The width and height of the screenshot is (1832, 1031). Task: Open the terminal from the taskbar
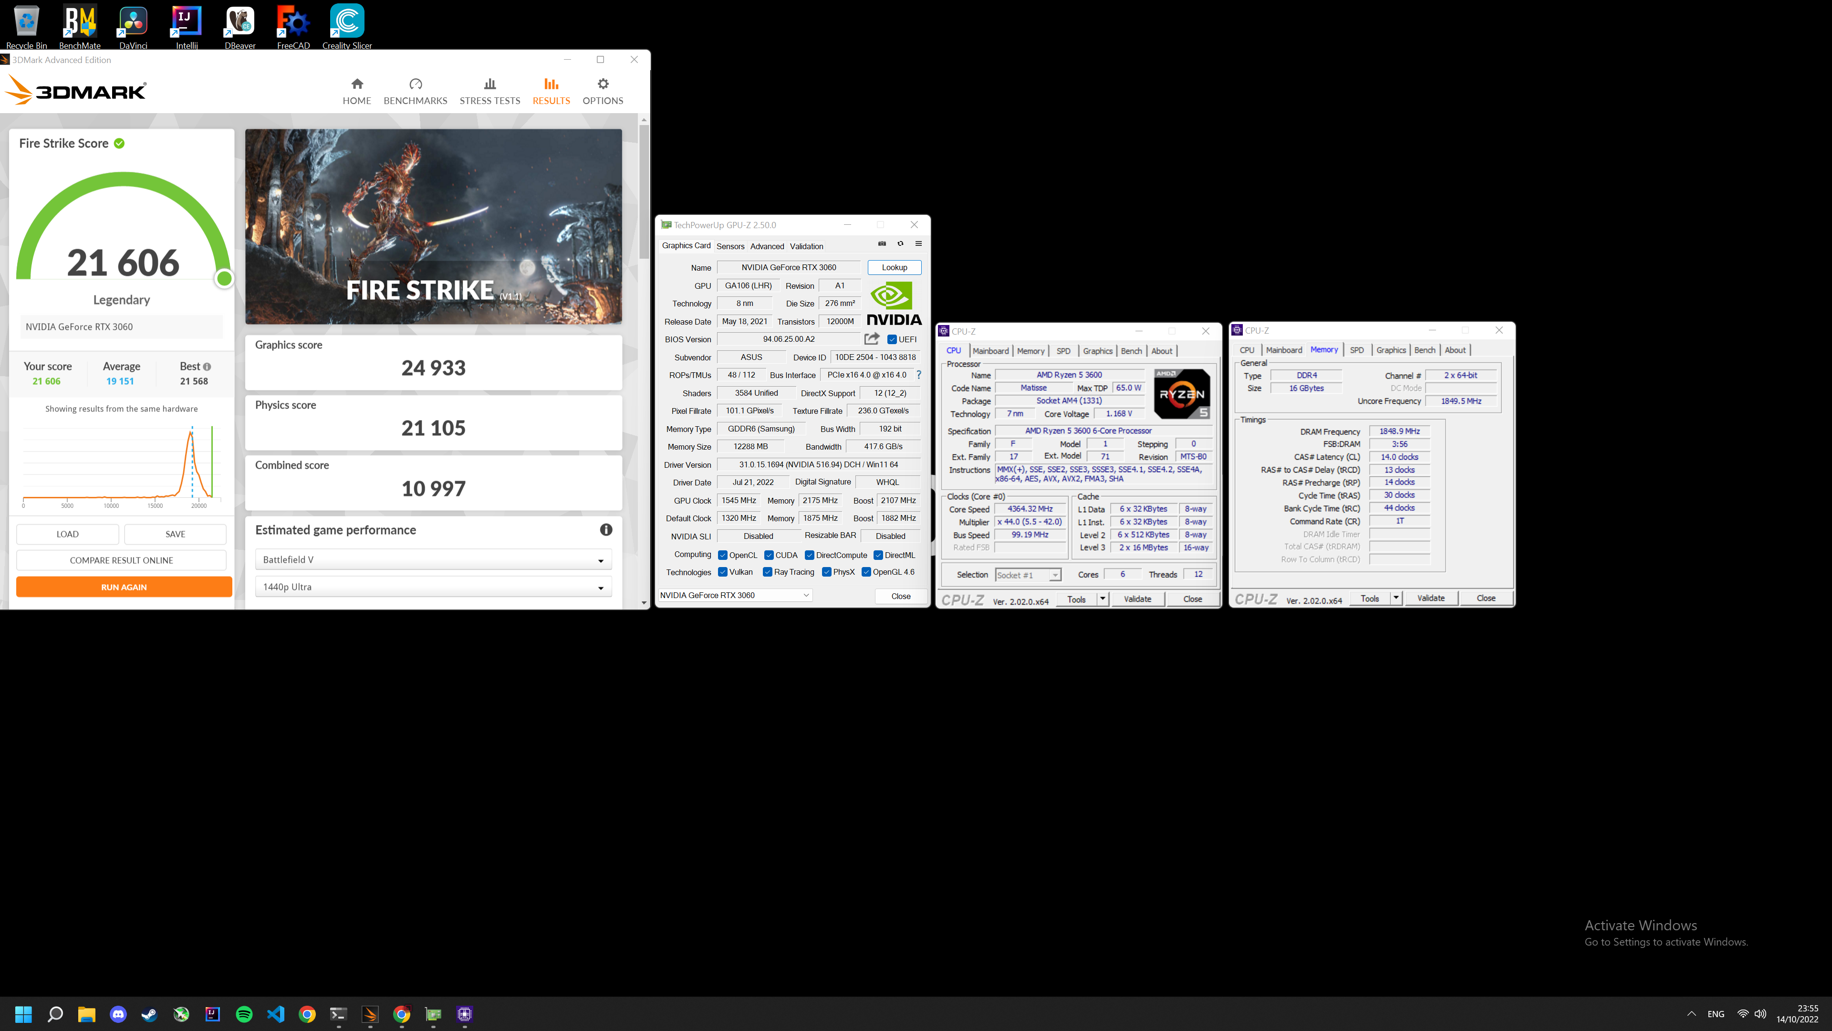tap(339, 1014)
